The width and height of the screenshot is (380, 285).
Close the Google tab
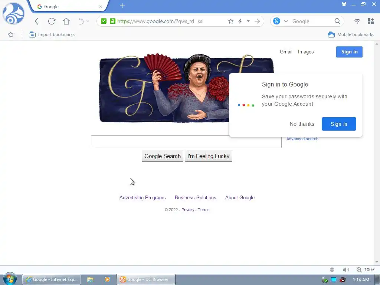[x=100, y=7]
